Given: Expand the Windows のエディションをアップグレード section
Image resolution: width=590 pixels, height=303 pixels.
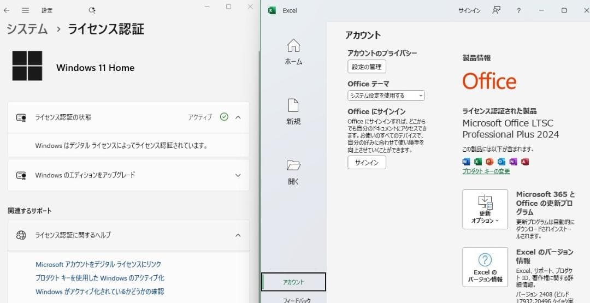Looking at the screenshot, I should [x=238, y=175].
